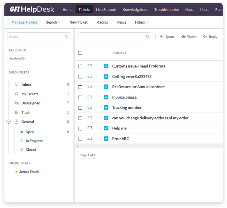Open the Filters dropdown menu
Image resolution: width=227 pixels, height=208 pixels.
pyautogui.click(x=142, y=22)
